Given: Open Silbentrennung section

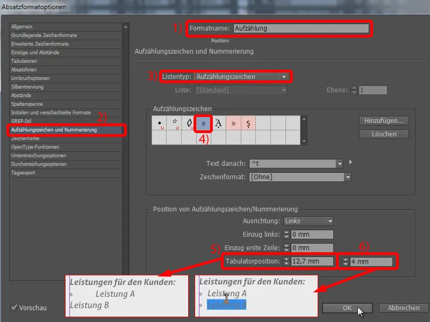Looking at the screenshot, I should click(66, 87).
